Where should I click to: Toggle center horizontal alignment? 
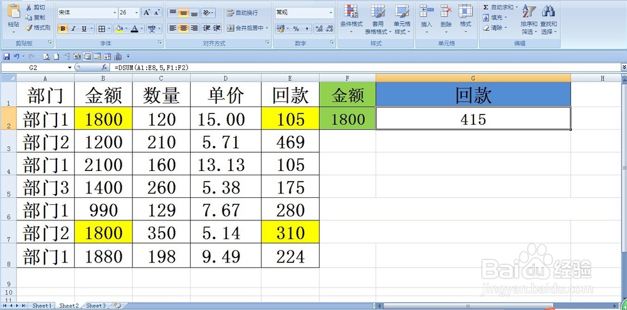click(184, 28)
